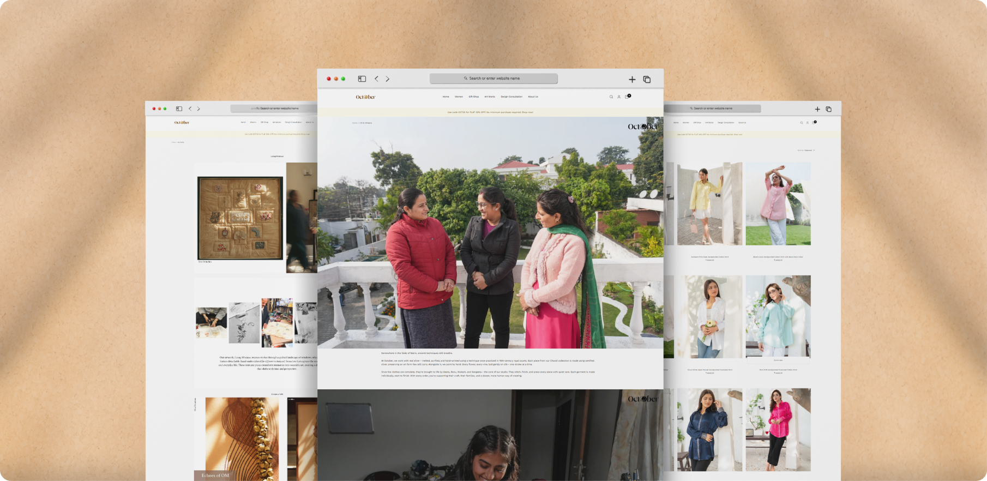The width and height of the screenshot is (987, 481).
Task: Show tab overview in right browser window
Action: [828, 109]
